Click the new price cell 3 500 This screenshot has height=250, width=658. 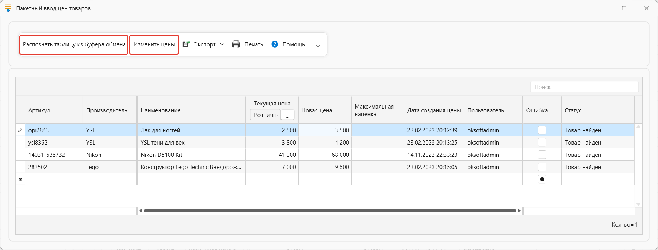click(325, 130)
